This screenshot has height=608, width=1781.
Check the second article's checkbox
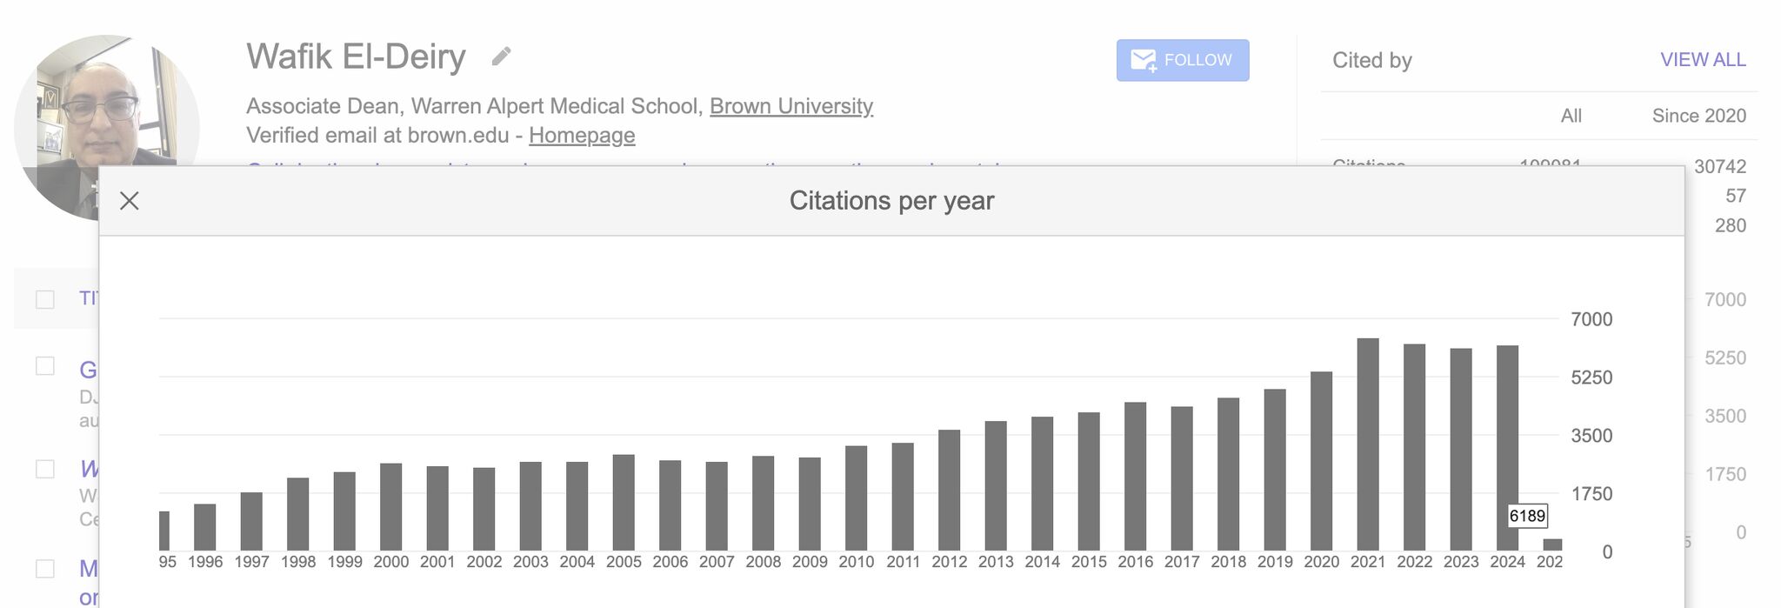[x=45, y=469]
